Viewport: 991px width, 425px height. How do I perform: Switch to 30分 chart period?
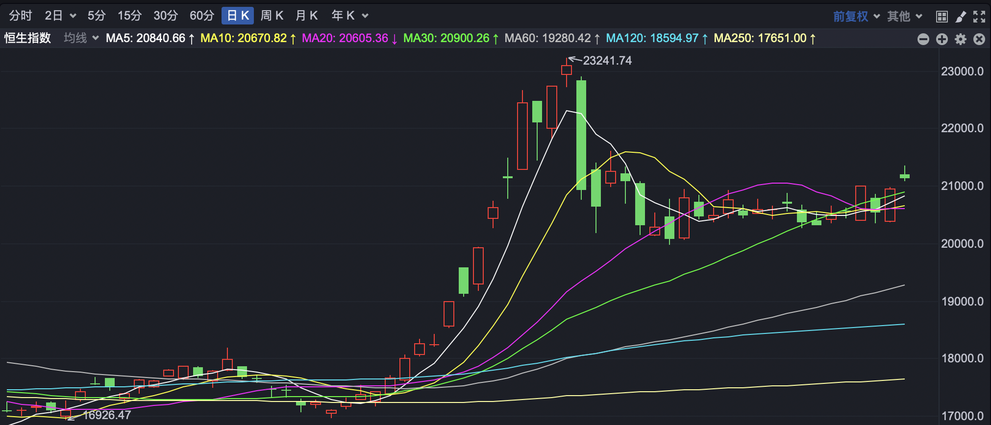(166, 16)
